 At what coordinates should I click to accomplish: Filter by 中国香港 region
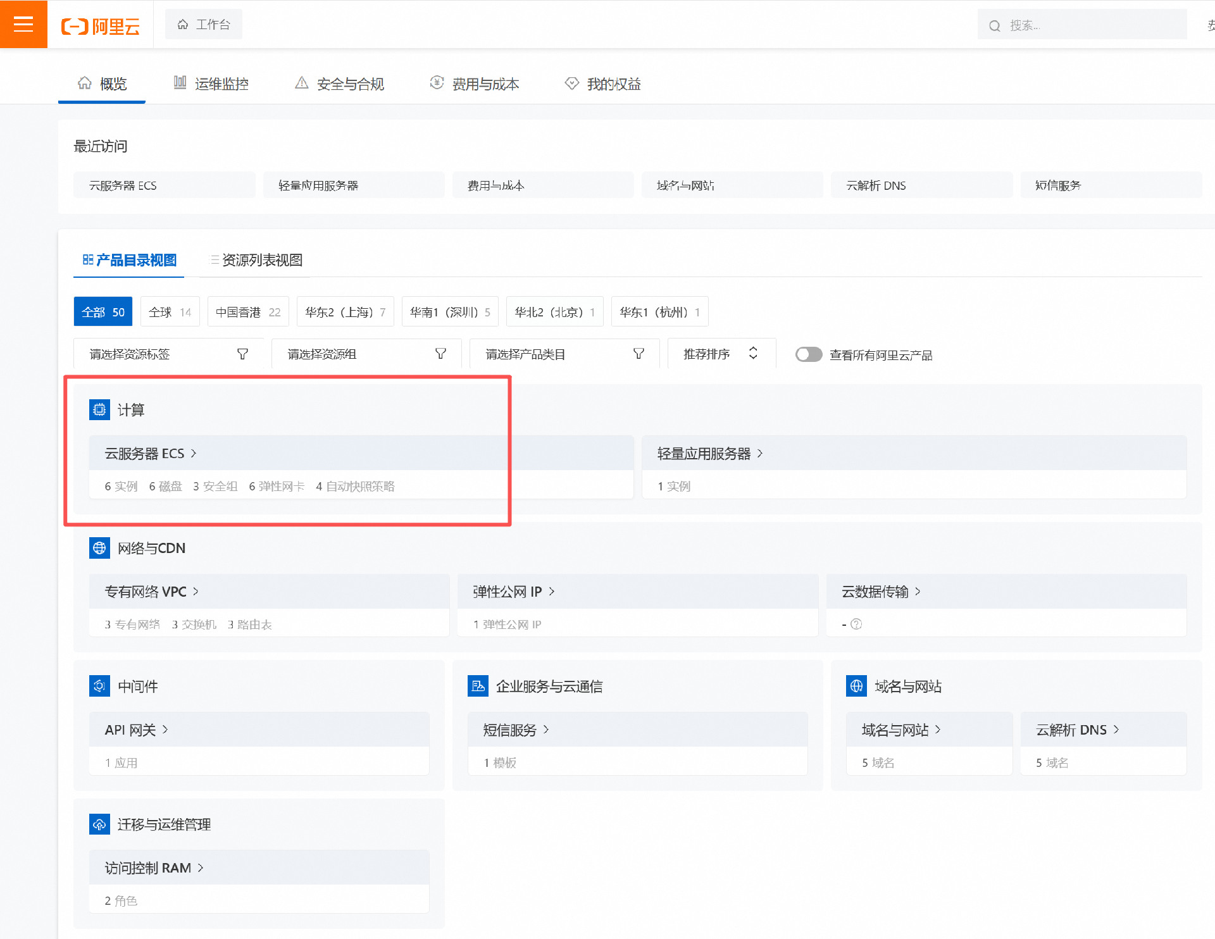pyautogui.click(x=247, y=312)
